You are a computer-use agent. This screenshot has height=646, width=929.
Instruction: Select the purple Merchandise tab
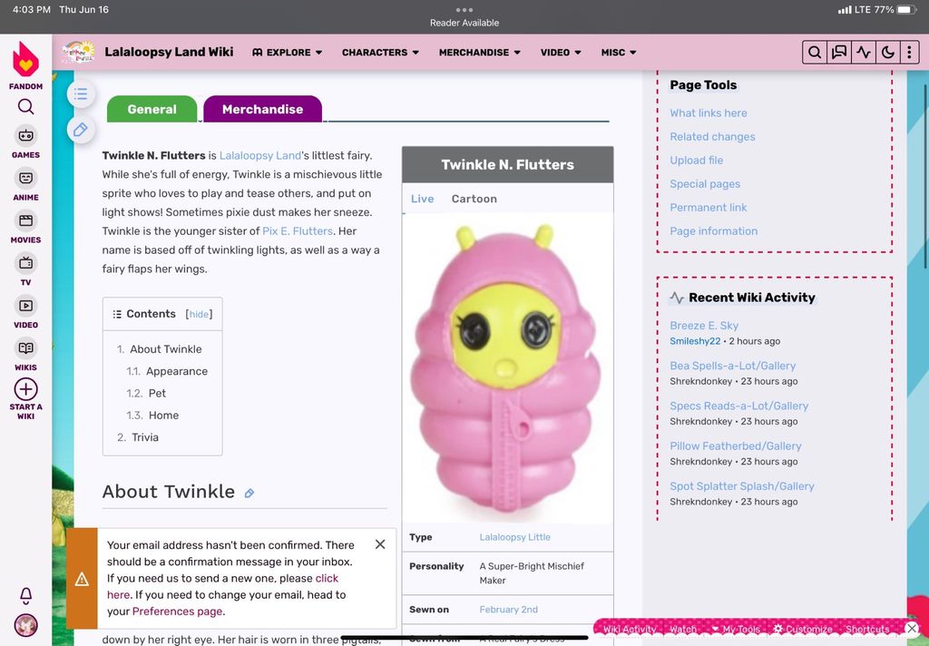[262, 109]
